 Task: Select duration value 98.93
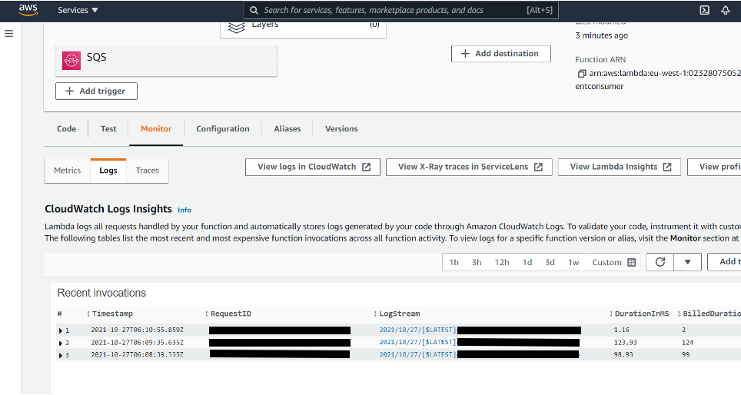[x=623, y=354]
